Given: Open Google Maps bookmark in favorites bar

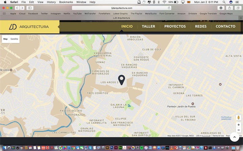Looking at the screenshot, I should pos(226,13).
